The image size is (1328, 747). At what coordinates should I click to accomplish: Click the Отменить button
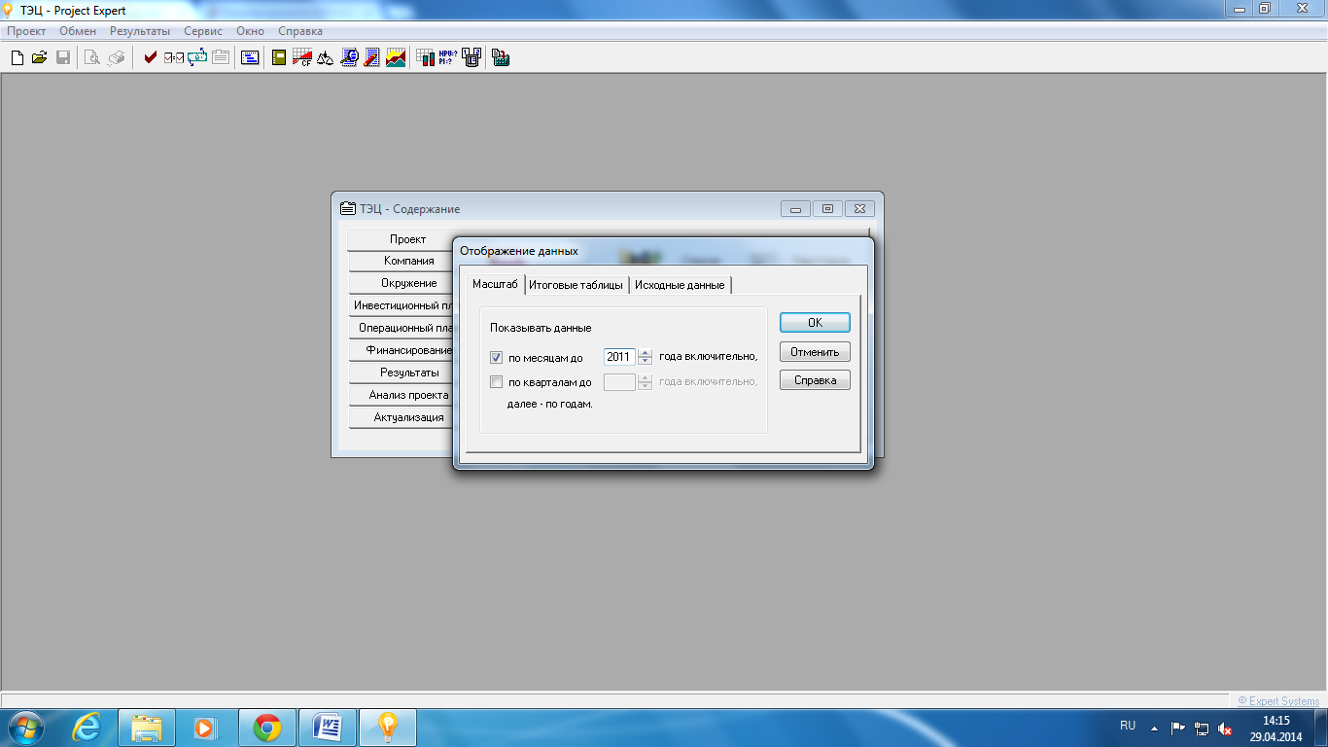point(815,351)
